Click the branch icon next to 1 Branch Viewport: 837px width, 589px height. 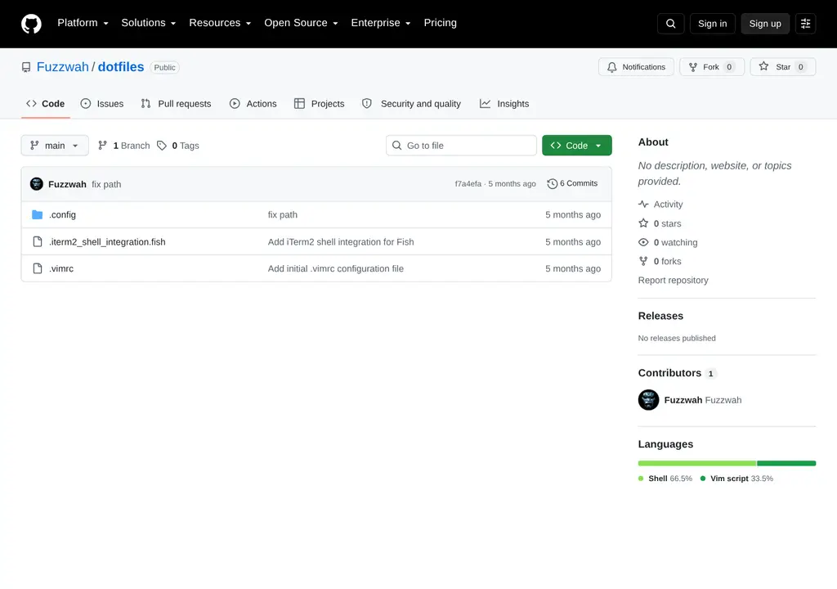pyautogui.click(x=102, y=146)
